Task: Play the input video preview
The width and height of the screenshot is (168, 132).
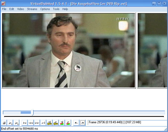Action: coord(10,123)
